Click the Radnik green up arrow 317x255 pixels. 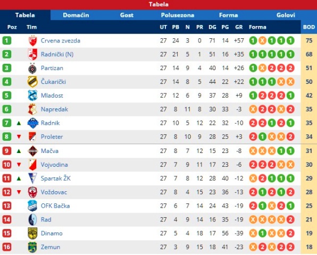(x=19, y=123)
